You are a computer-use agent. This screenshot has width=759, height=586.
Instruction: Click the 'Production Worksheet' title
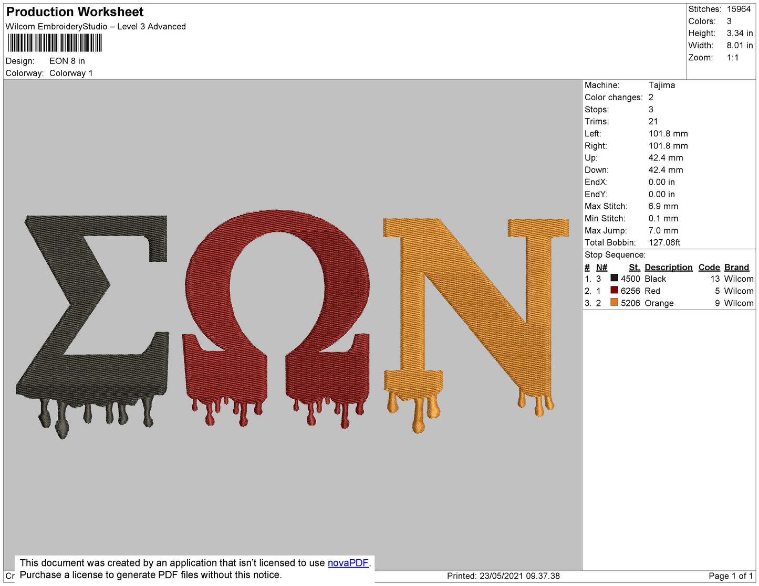pos(75,12)
